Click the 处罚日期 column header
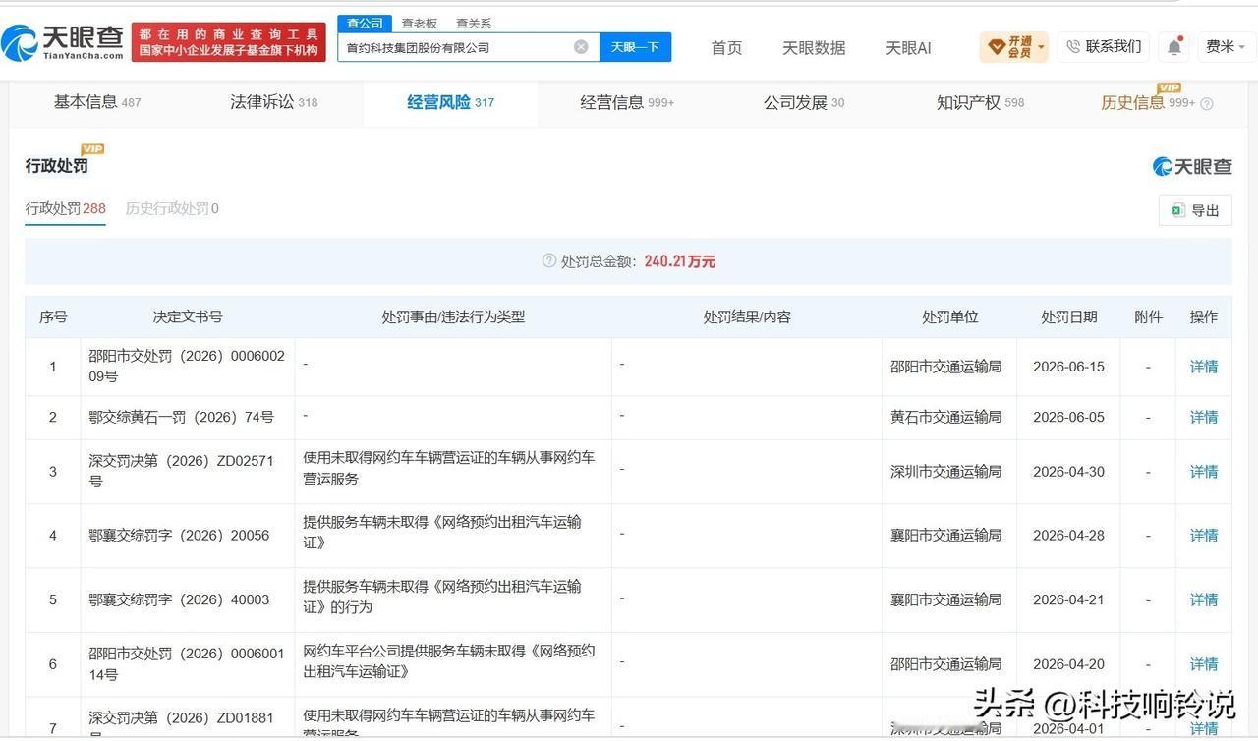The width and height of the screenshot is (1258, 741). click(1069, 316)
